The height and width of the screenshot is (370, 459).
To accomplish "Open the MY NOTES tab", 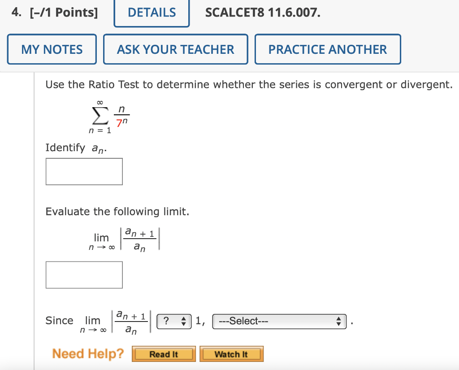I will tap(52, 49).
